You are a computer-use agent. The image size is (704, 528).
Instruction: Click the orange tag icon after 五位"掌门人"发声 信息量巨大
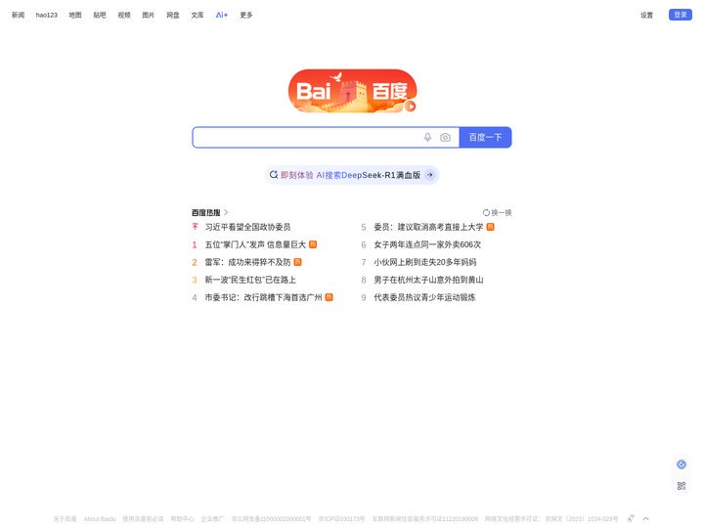click(313, 244)
